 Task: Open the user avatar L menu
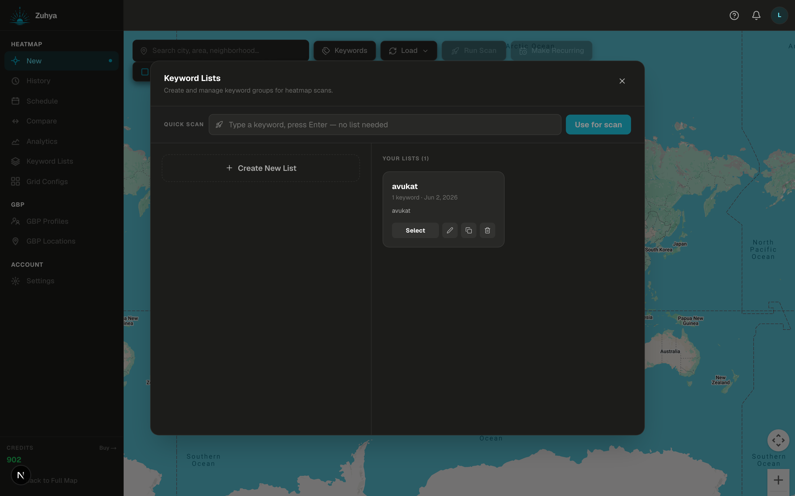coord(779,15)
